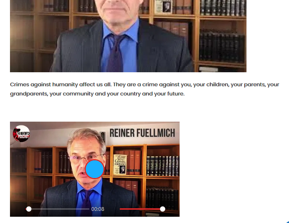Click the middle of the gray progress track

pos(58,209)
